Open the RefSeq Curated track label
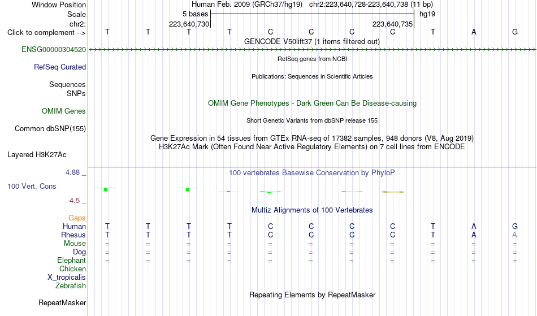This screenshot has width=537, height=316. click(x=59, y=67)
